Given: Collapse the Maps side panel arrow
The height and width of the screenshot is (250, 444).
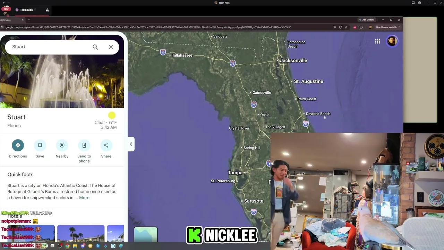Looking at the screenshot, I should (131, 144).
